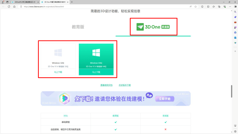Click sidebar screen icon above settings gear
This screenshot has height=134, width=238.
(x=235, y=126)
